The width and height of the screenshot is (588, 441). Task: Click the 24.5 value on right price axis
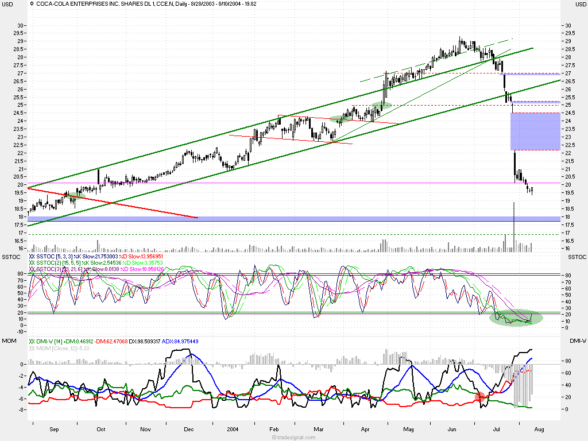[569, 113]
